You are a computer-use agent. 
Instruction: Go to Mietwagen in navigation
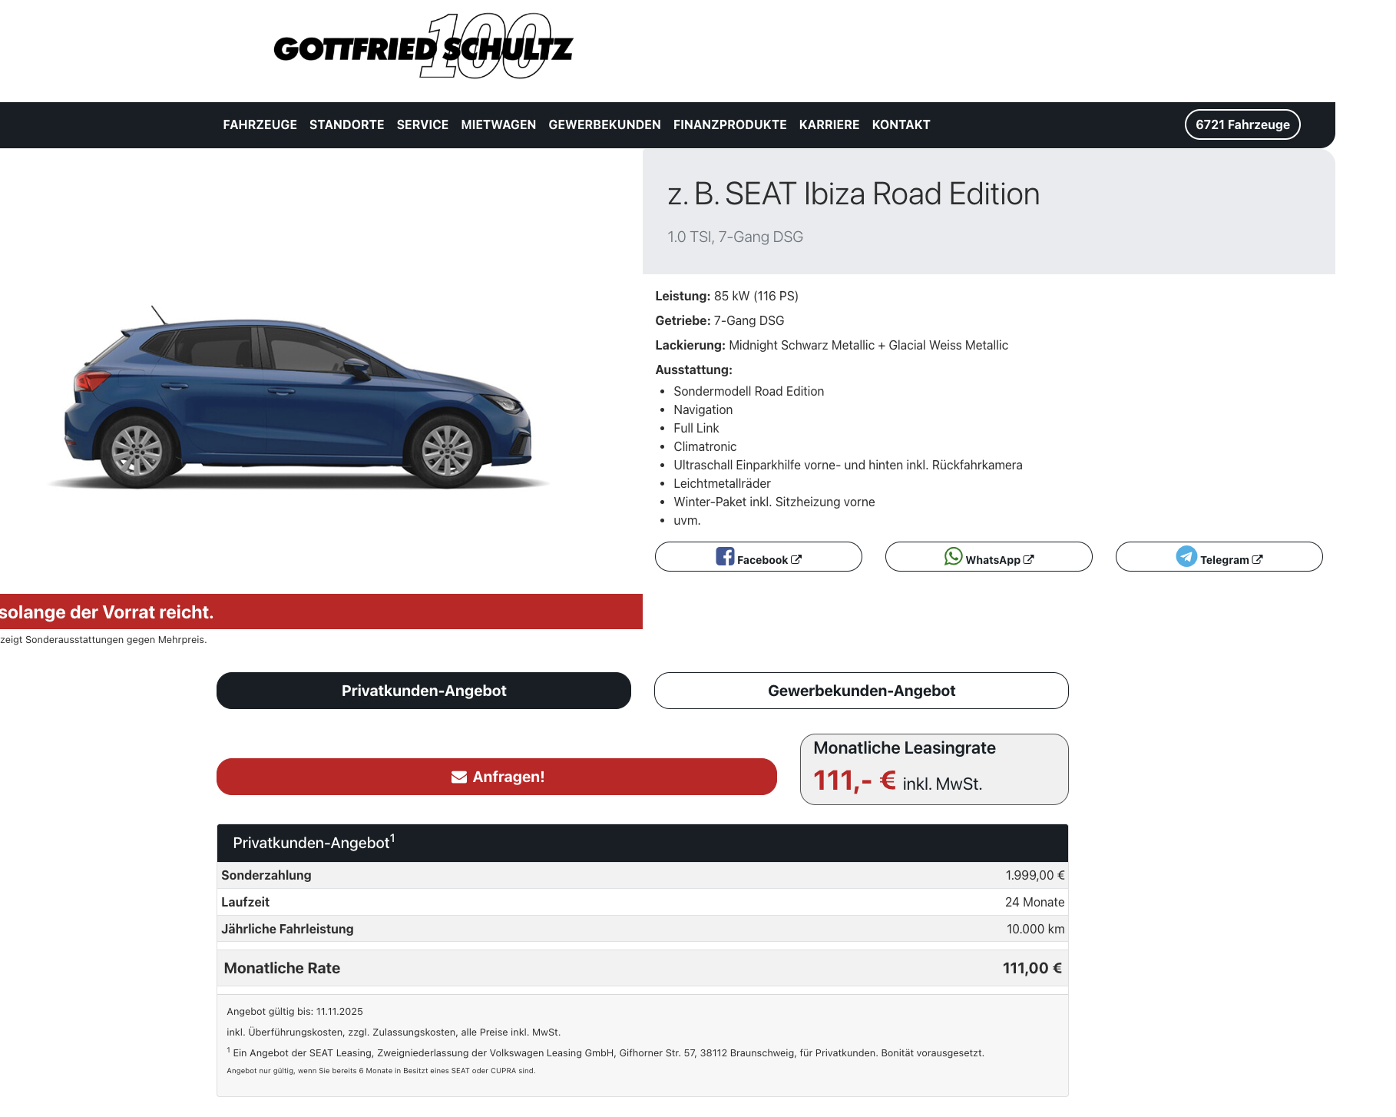point(498,124)
